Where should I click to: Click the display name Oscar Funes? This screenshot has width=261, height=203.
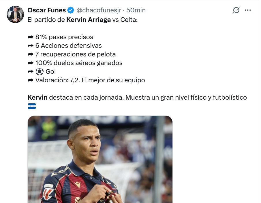click(47, 10)
